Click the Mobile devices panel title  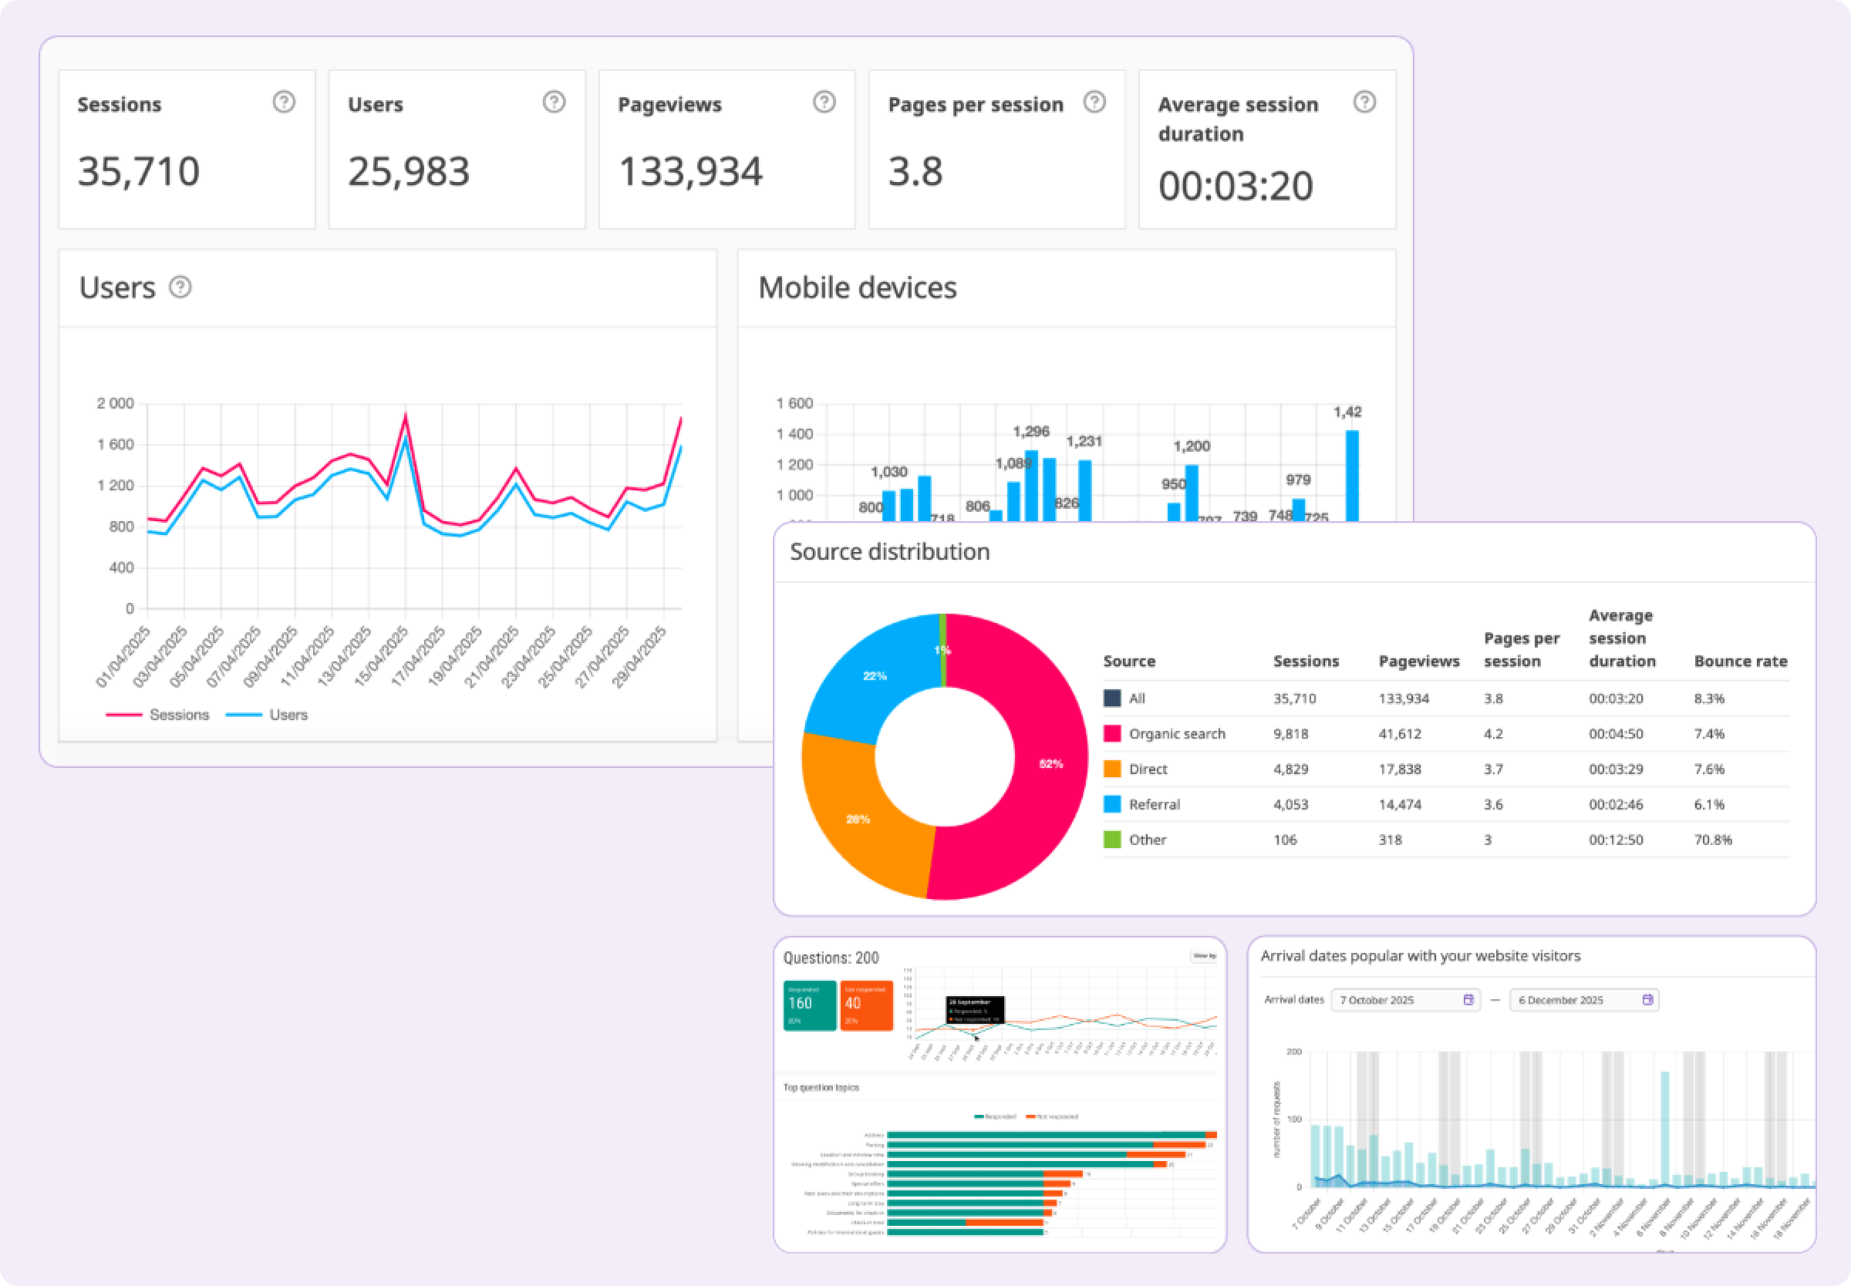pyautogui.click(x=858, y=288)
